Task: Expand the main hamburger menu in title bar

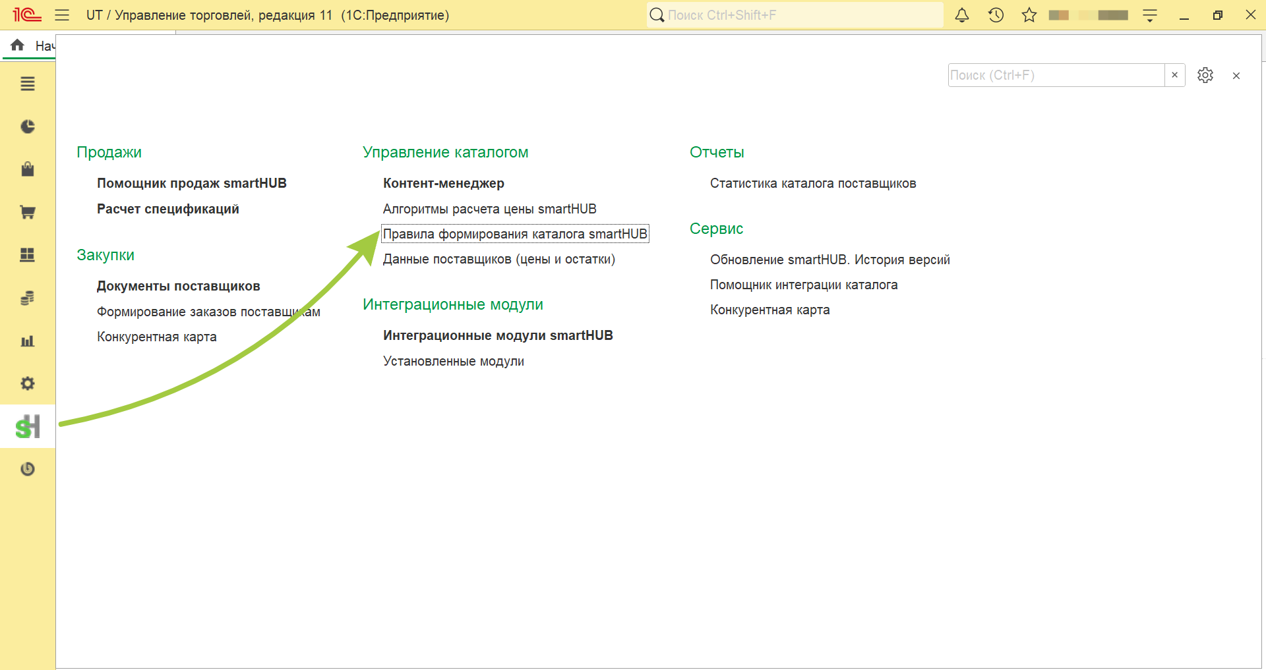Action: [x=62, y=15]
